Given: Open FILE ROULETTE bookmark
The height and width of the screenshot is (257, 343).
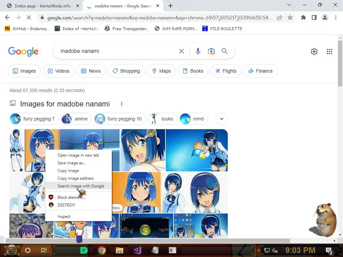Looking at the screenshot, I should (222, 28).
